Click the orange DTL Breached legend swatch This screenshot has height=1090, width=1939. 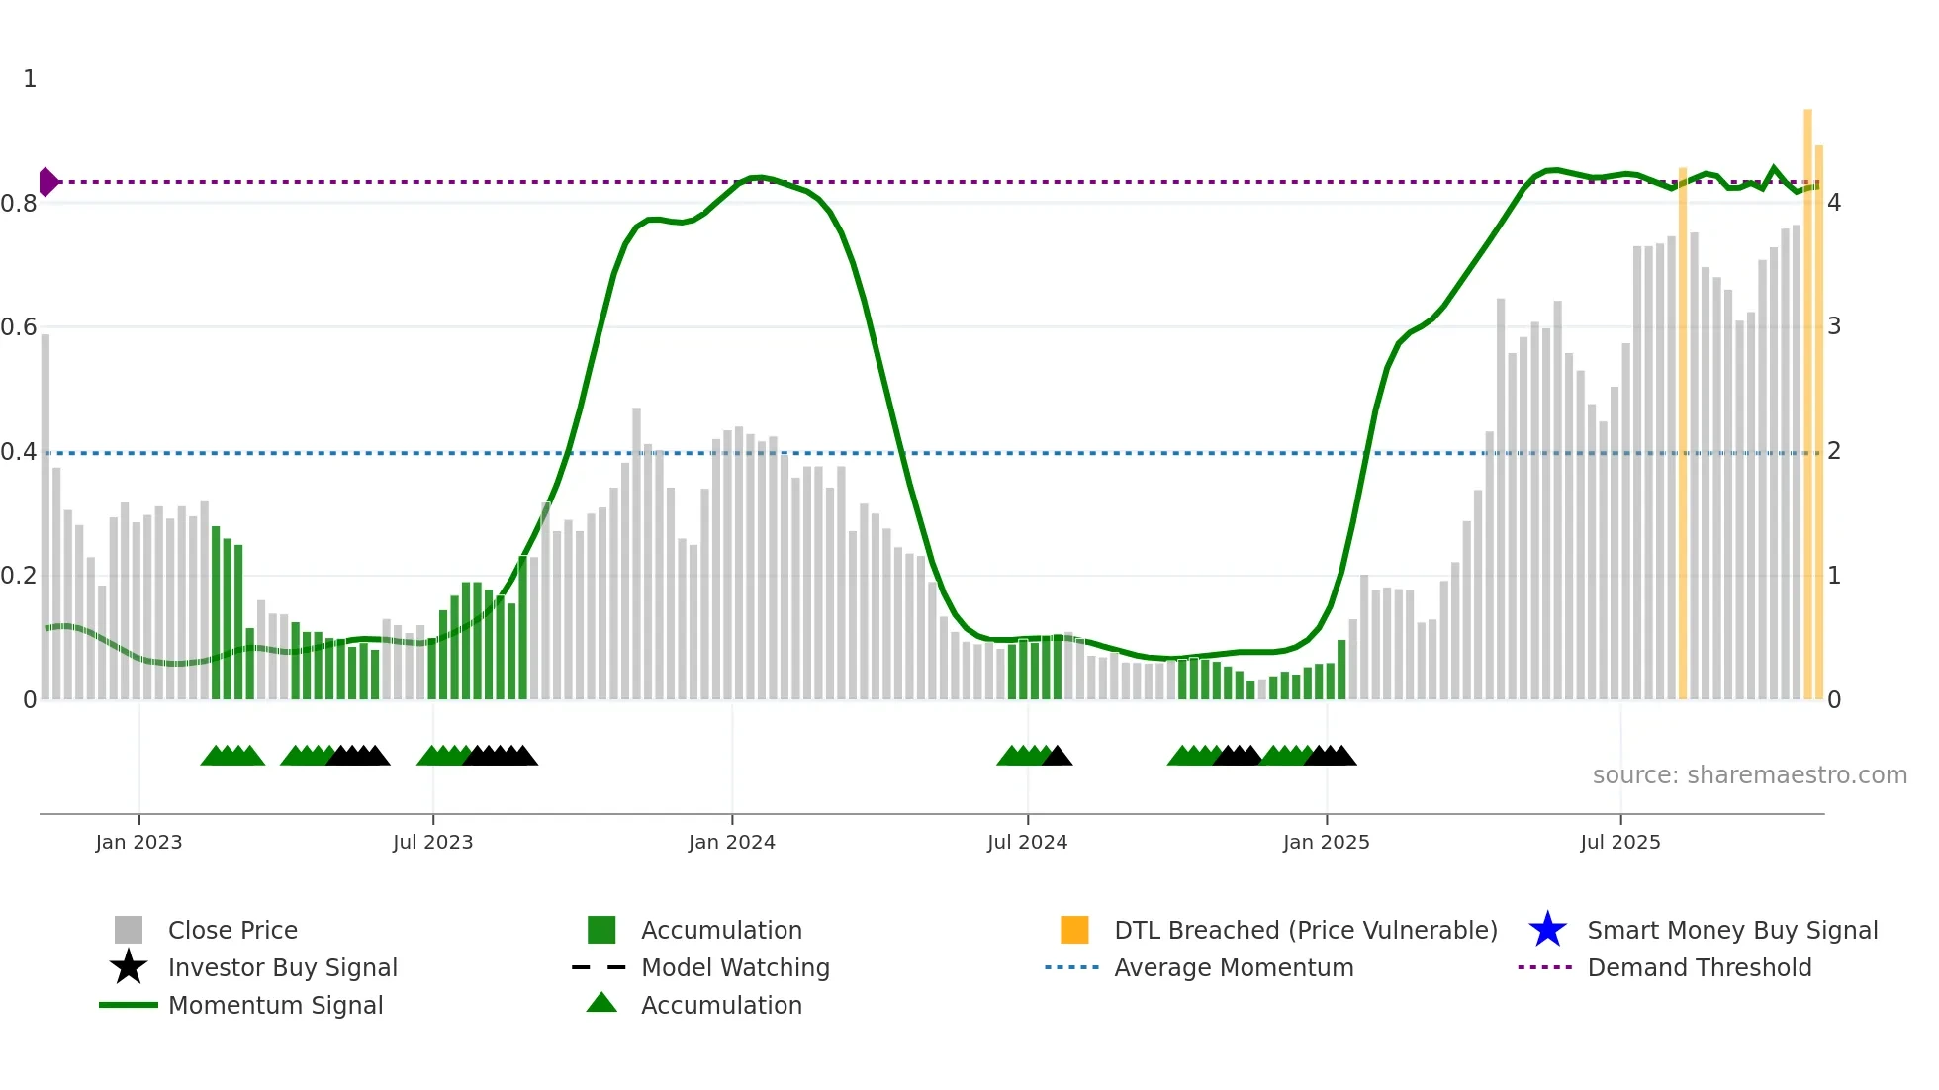(1074, 930)
